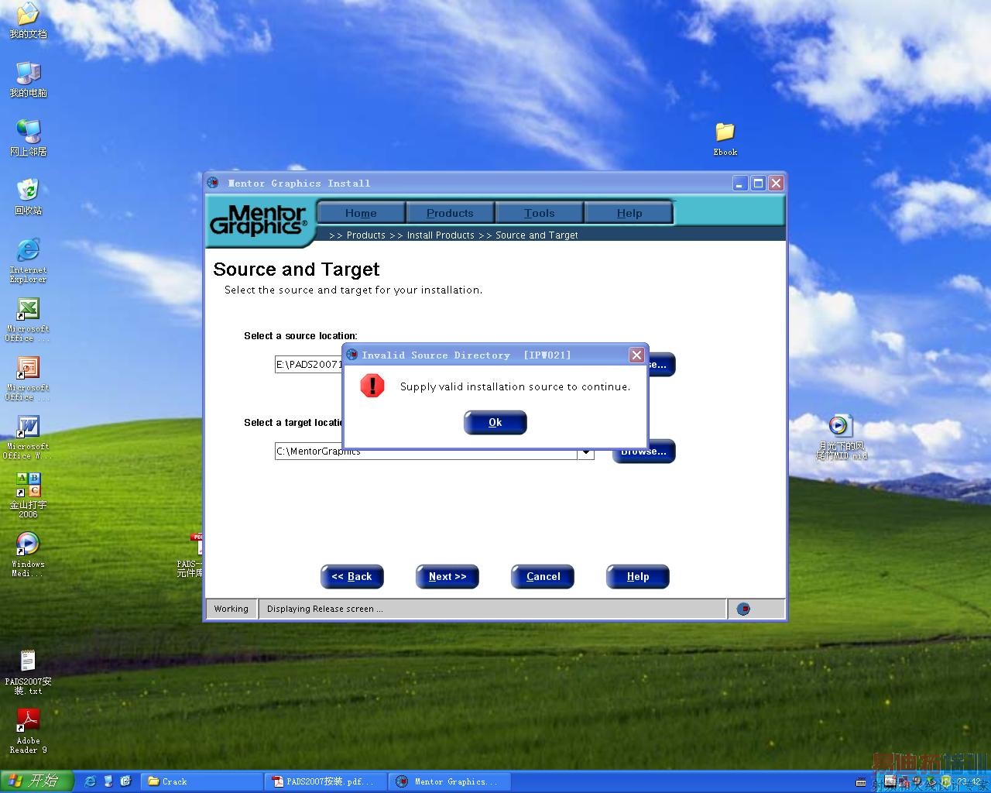The height and width of the screenshot is (793, 991).
Task: Click the status indicator icon in installer status bar
Action: (x=743, y=609)
